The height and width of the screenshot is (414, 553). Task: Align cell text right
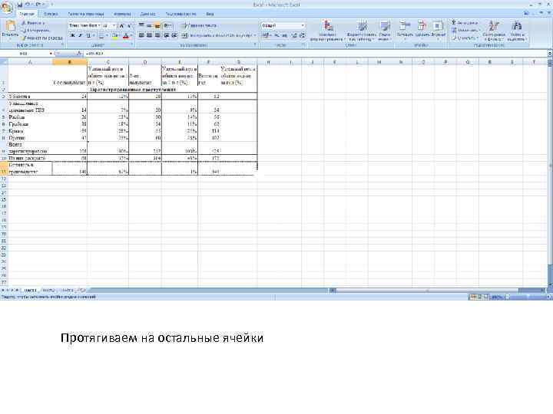(x=157, y=35)
